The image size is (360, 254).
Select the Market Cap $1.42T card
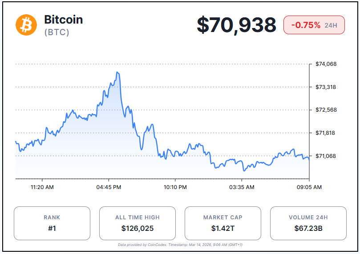(x=222, y=223)
